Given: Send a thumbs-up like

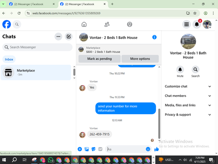Looking at the screenshot, I should pos(157,149).
